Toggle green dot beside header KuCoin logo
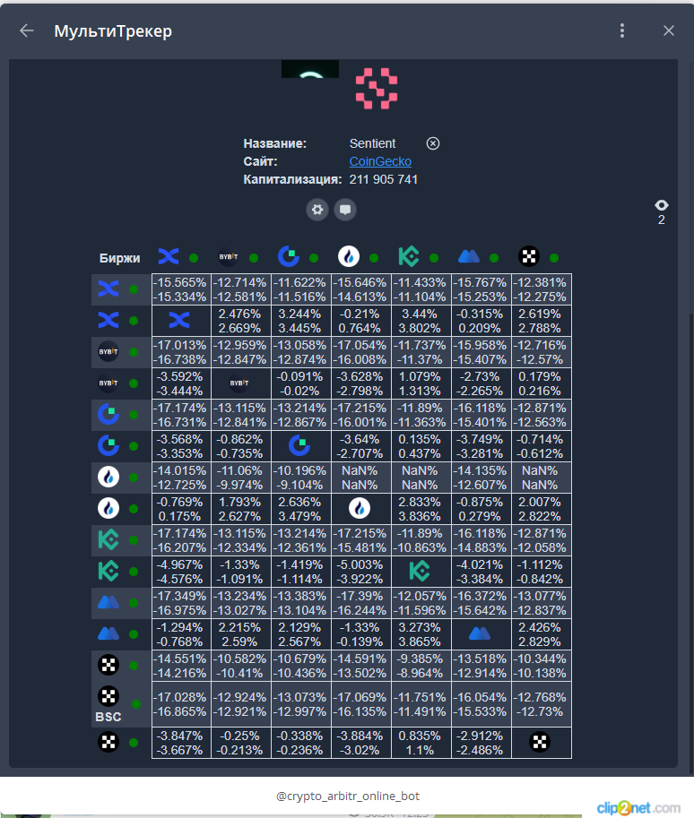 point(434,258)
